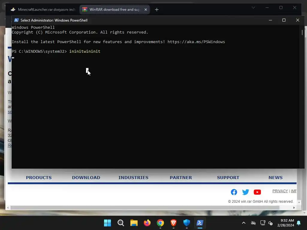Click PowerShell vertical scrollbar thumb

click(302, 32)
